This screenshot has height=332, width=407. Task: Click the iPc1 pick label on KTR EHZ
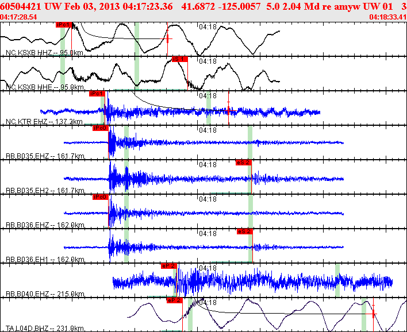coord(97,94)
